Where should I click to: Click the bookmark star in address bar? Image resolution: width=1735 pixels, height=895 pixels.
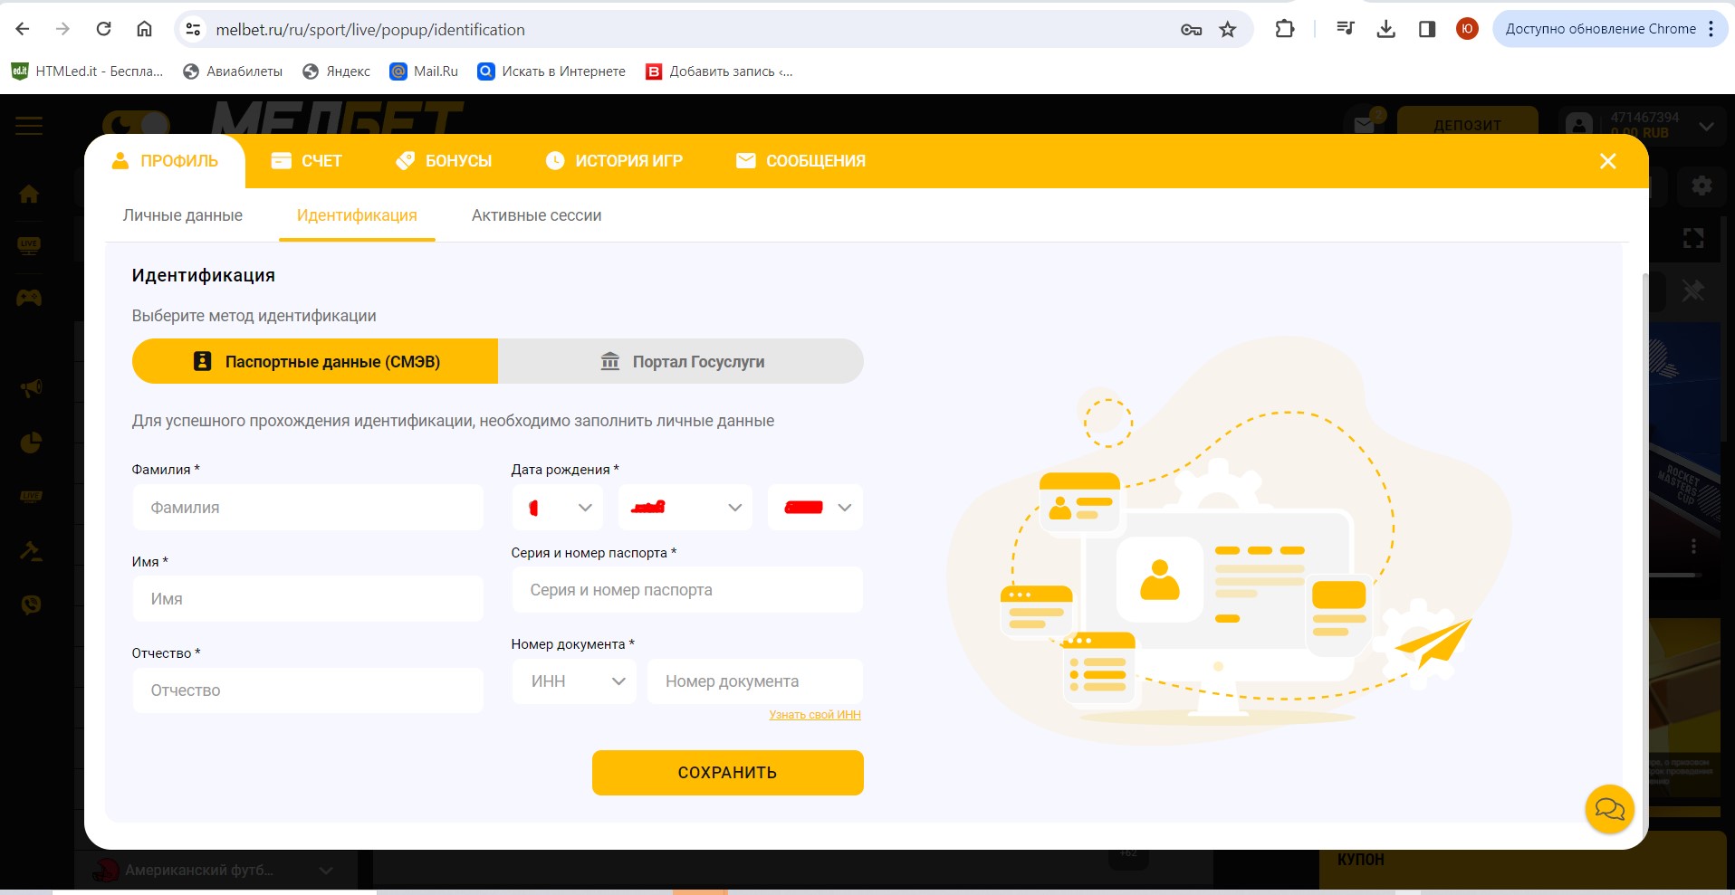click(1227, 30)
